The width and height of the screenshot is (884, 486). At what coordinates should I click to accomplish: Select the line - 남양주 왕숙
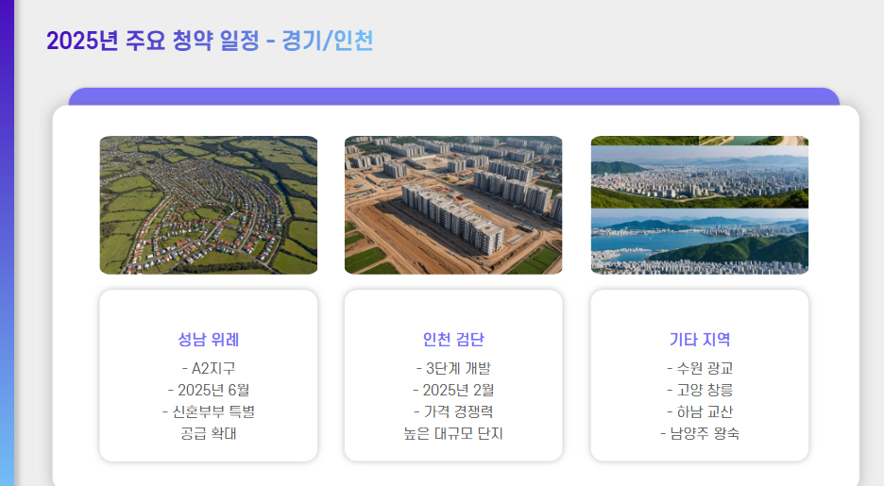[x=700, y=433]
